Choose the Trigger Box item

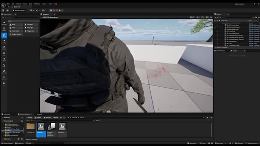coord(31,31)
